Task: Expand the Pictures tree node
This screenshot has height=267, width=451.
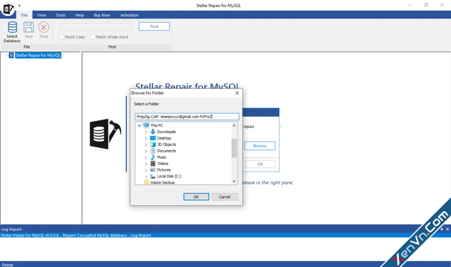Action: (146, 170)
